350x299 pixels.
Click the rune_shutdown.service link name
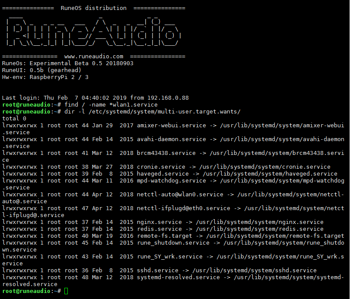[173, 243]
